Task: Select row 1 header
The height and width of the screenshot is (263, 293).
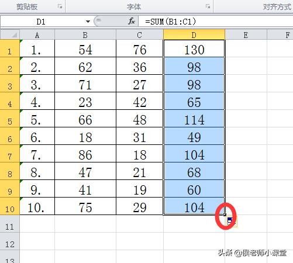Action: pos(10,49)
